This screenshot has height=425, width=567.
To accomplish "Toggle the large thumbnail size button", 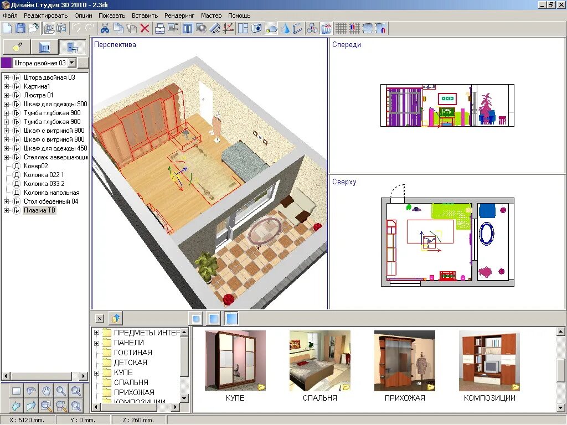I will pyautogui.click(x=231, y=319).
